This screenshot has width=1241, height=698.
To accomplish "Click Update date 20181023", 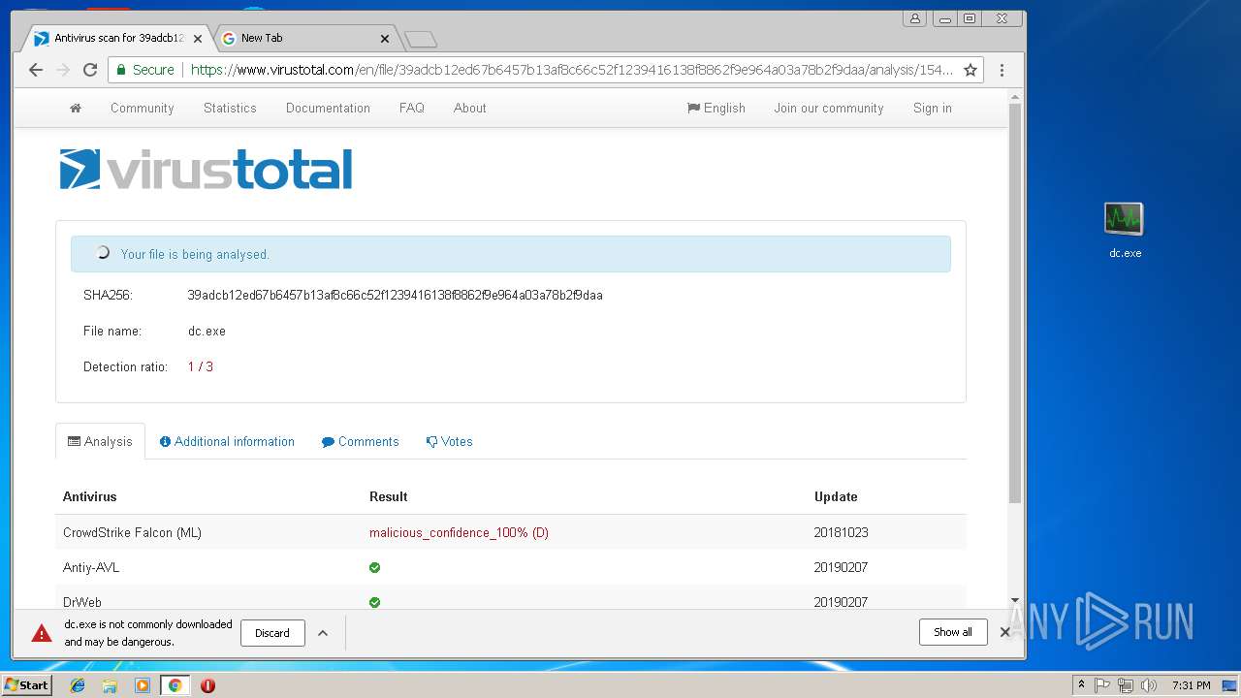I will tap(842, 533).
